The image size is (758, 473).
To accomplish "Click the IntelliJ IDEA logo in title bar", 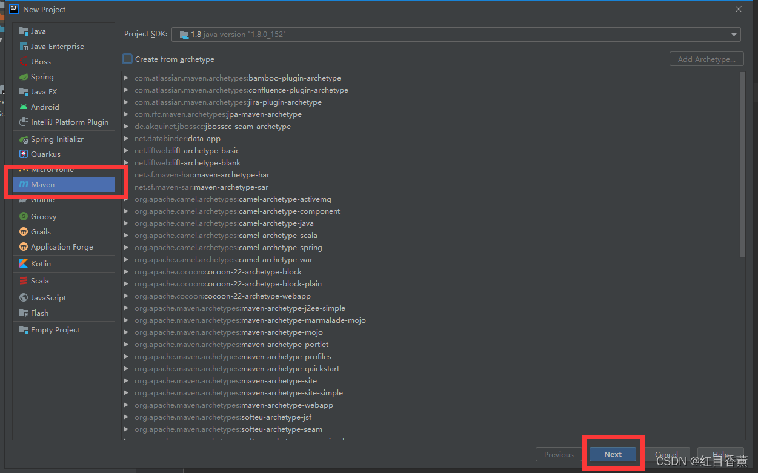I will coord(14,9).
